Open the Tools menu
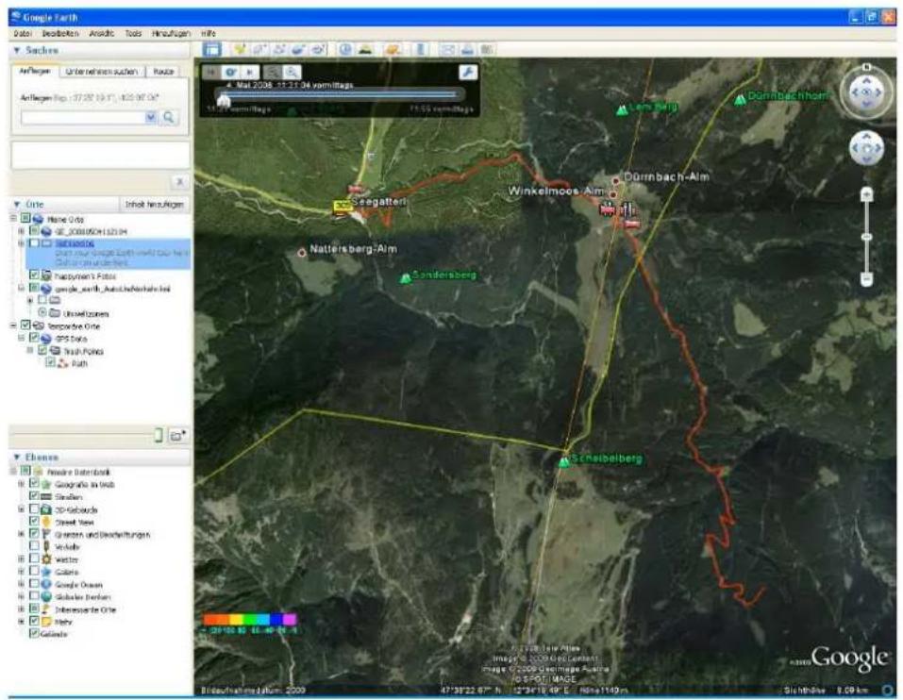 (x=133, y=33)
